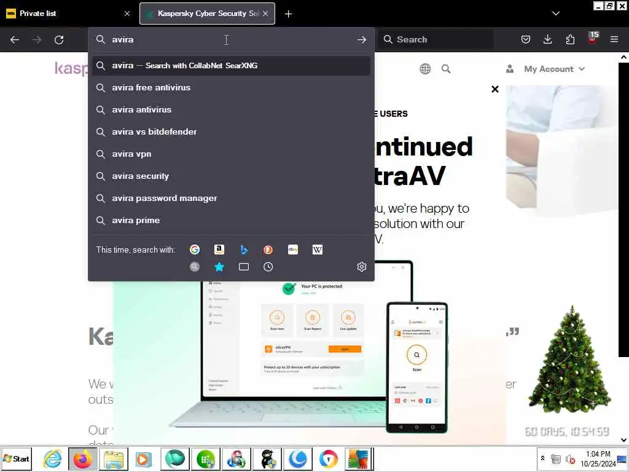The image size is (629, 472).
Task: Click the Search box in the toolbar
Action: coord(436,39)
